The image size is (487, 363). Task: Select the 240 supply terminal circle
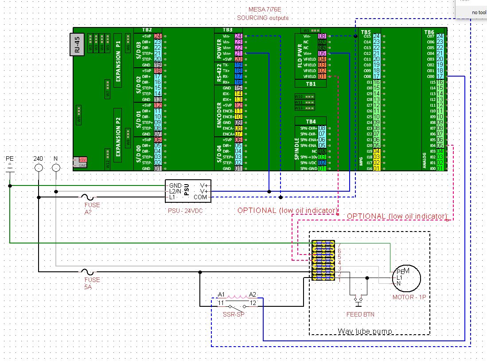pos(39,168)
